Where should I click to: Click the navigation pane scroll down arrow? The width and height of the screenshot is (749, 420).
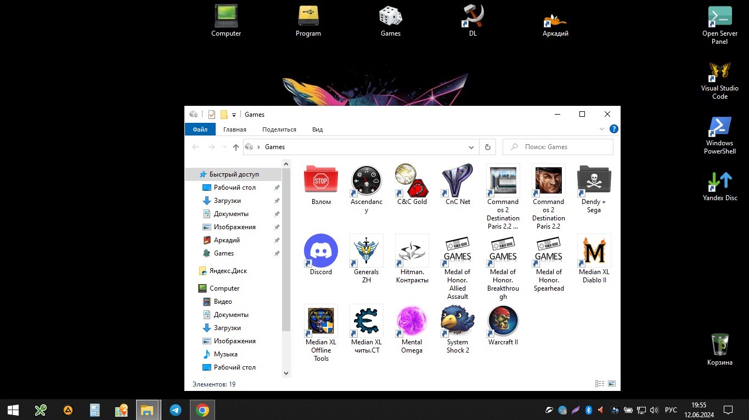coord(286,373)
